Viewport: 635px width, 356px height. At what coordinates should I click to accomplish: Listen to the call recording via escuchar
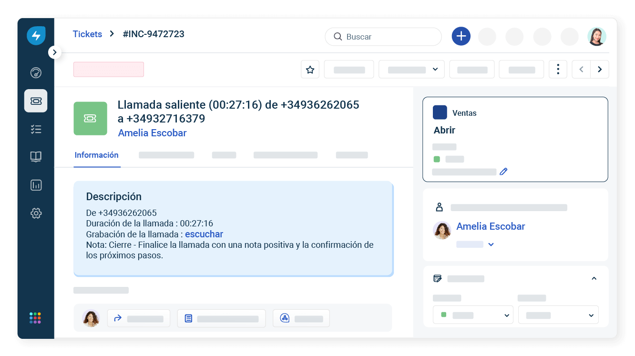pos(204,234)
